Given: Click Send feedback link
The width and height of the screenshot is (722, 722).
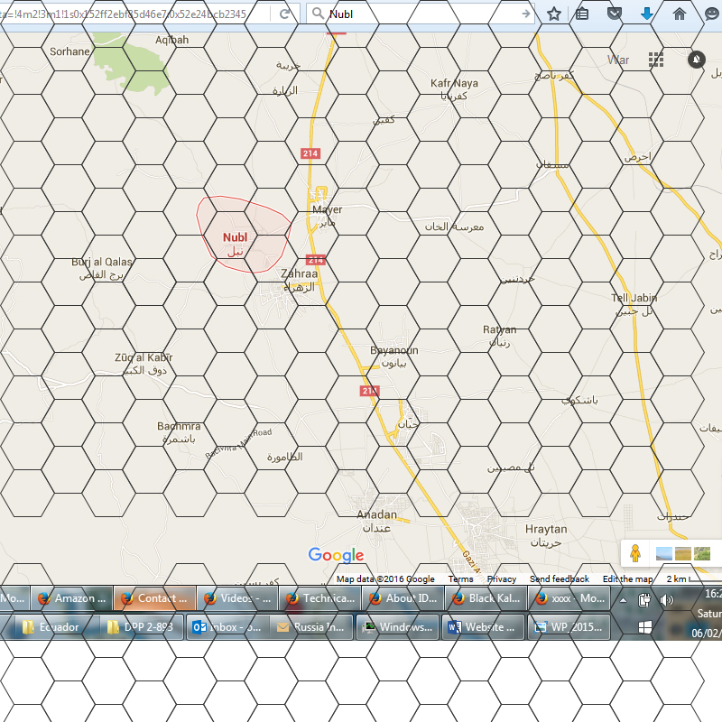Looking at the screenshot, I should (x=559, y=579).
